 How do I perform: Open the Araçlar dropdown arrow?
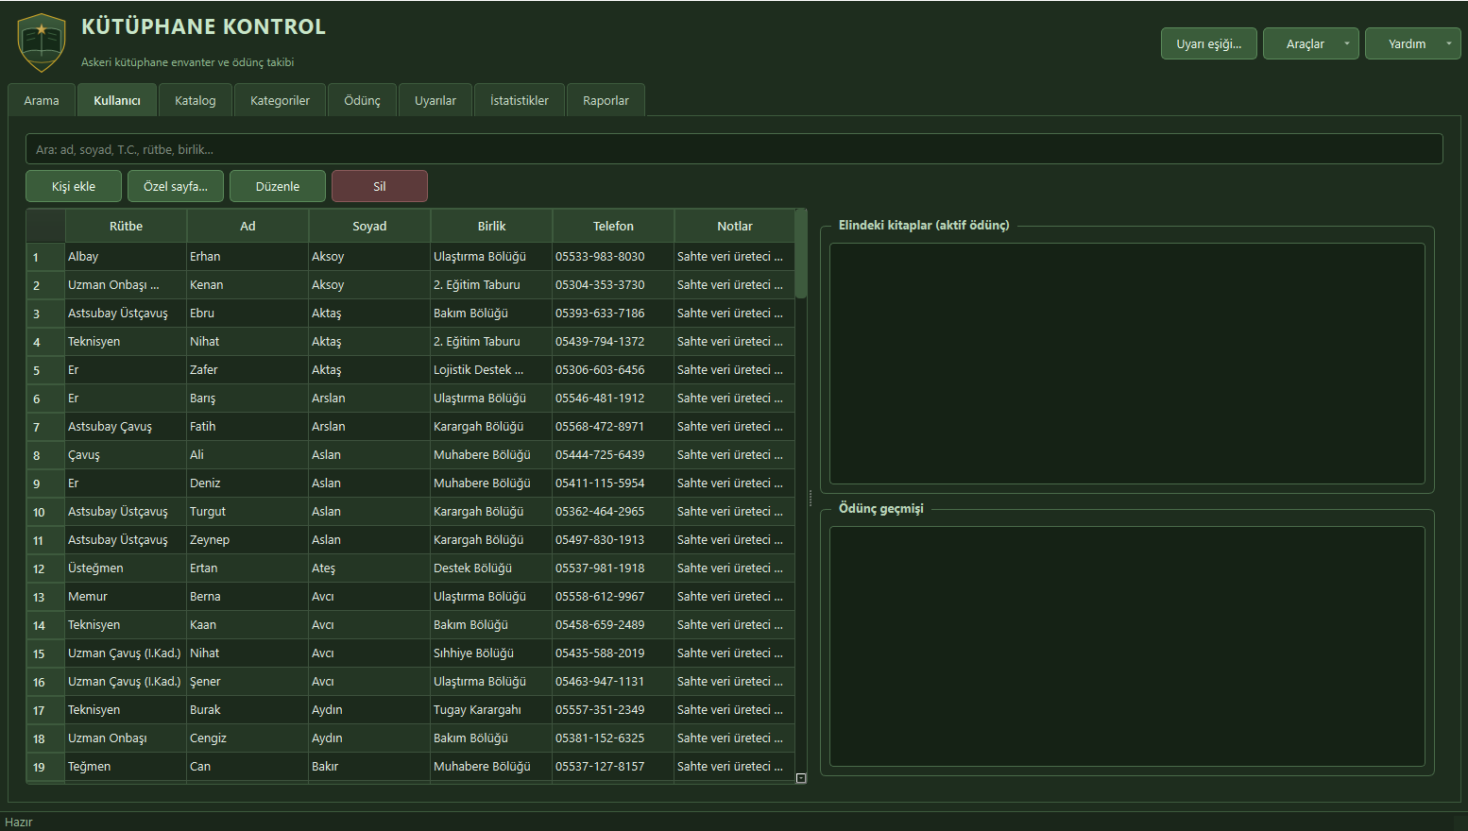pyautogui.click(x=1347, y=43)
